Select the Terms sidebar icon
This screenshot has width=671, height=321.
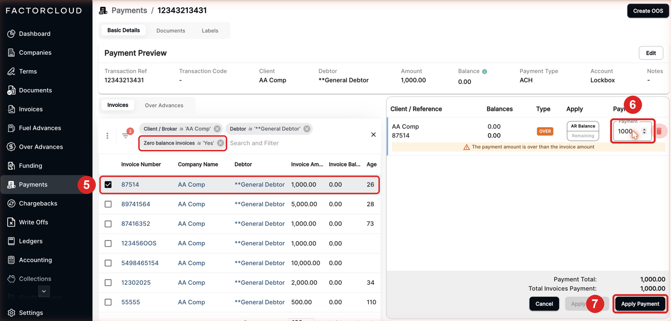11,71
